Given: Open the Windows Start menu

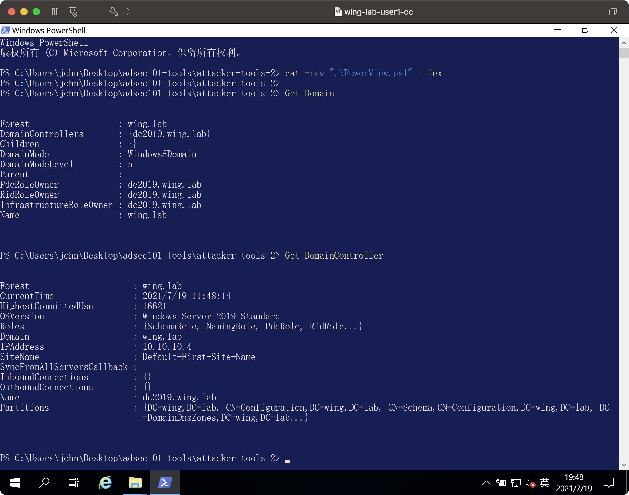Looking at the screenshot, I should 14,483.
